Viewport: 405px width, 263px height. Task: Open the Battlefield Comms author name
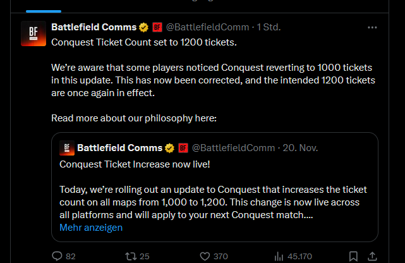pyautogui.click(x=94, y=27)
